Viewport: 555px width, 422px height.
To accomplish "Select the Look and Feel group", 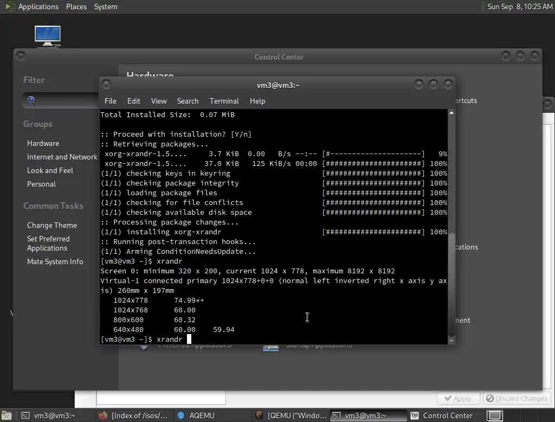I will (50, 170).
